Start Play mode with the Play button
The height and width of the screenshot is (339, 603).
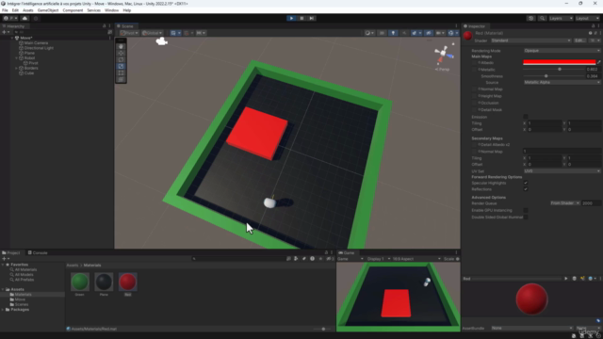point(291,18)
